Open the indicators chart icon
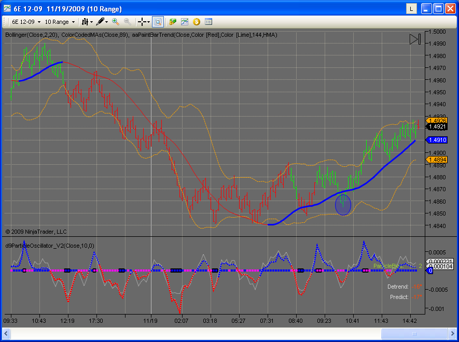 click(x=185, y=22)
